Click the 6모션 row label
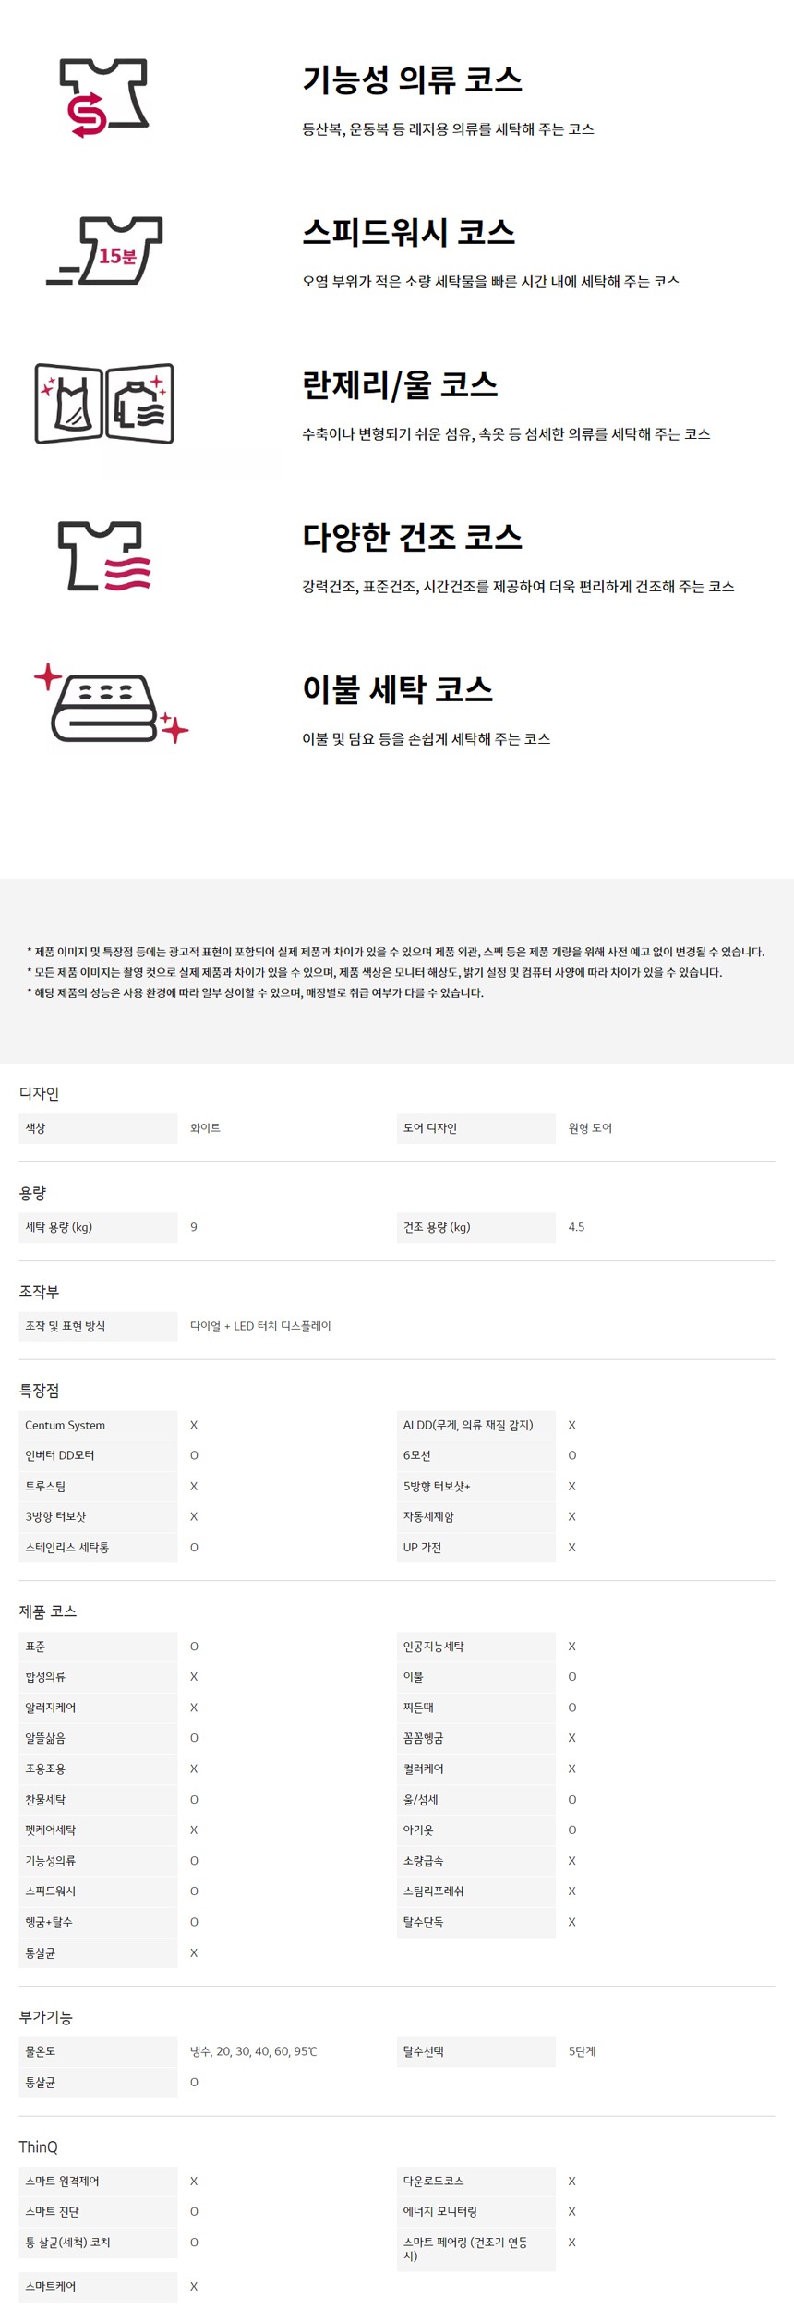The height and width of the screenshot is (2310, 794). (x=476, y=1455)
